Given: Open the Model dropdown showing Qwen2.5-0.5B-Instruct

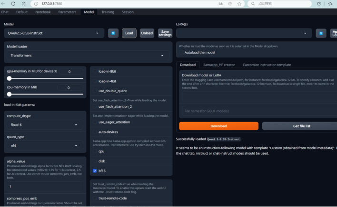Looking at the screenshot, I should tap(54, 33).
